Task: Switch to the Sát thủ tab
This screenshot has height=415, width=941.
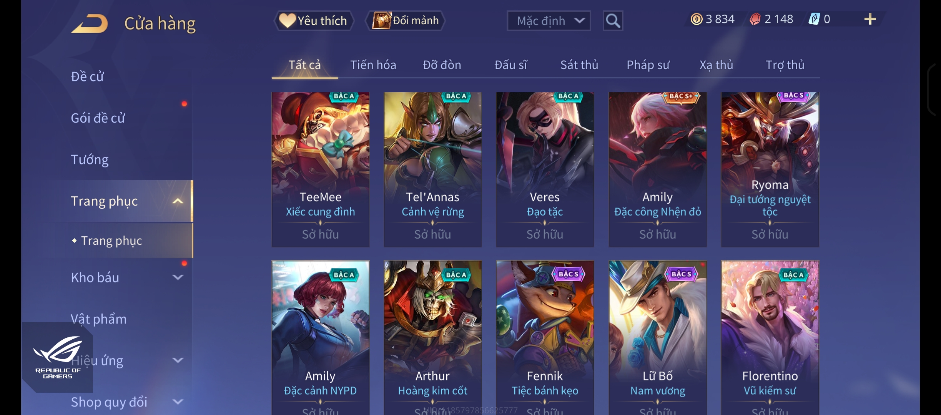Action: pyautogui.click(x=579, y=65)
